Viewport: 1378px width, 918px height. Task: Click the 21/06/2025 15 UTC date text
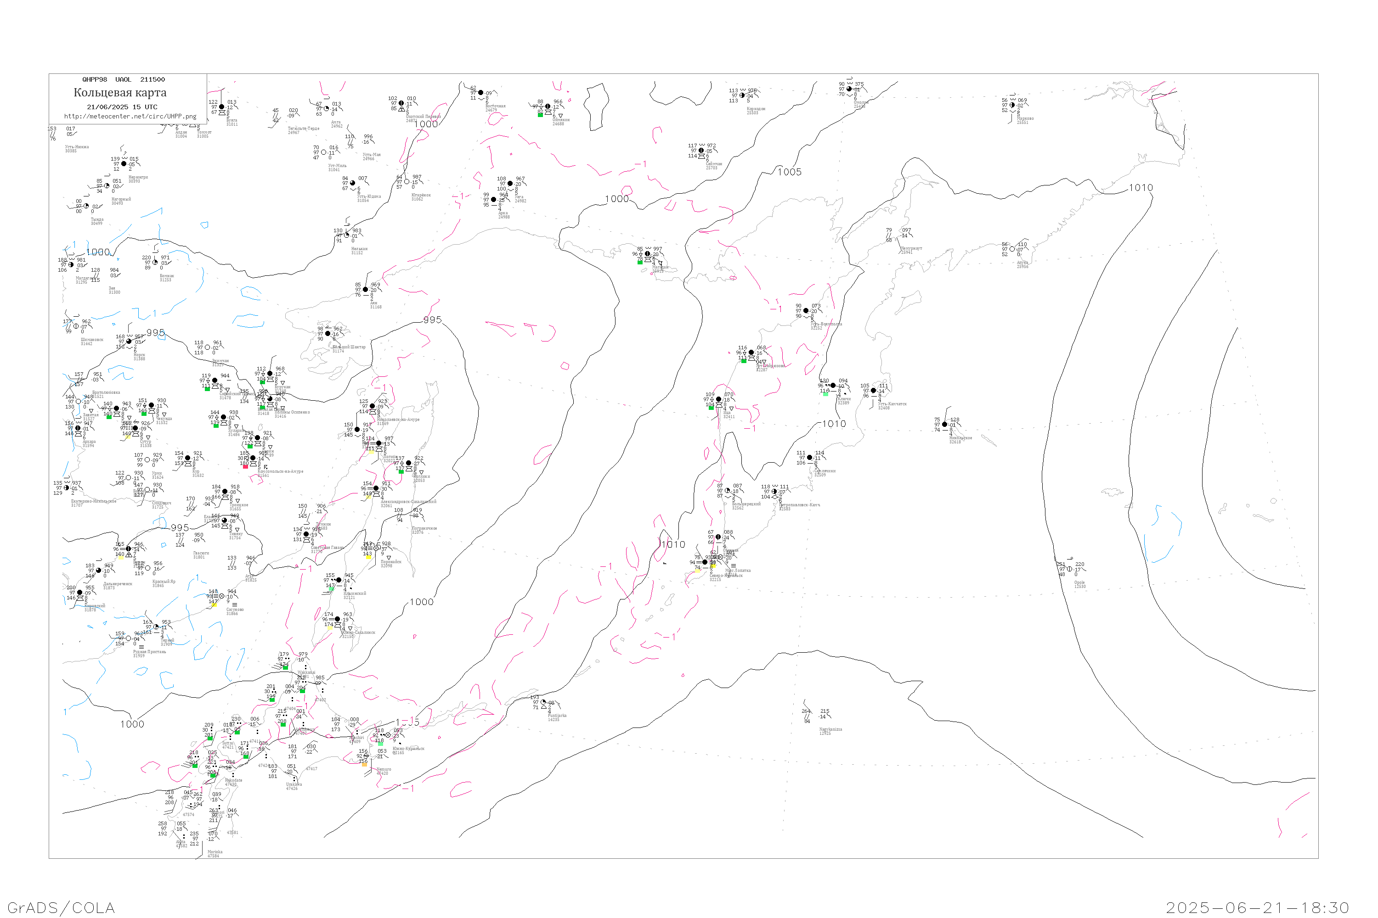click(x=122, y=107)
